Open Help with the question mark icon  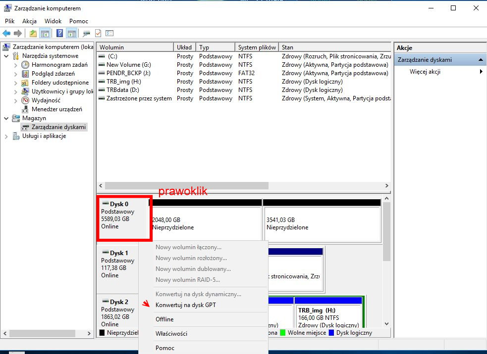click(59, 33)
